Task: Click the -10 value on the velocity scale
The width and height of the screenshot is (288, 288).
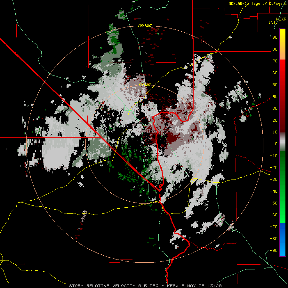Action: pyautogui.click(x=274, y=156)
